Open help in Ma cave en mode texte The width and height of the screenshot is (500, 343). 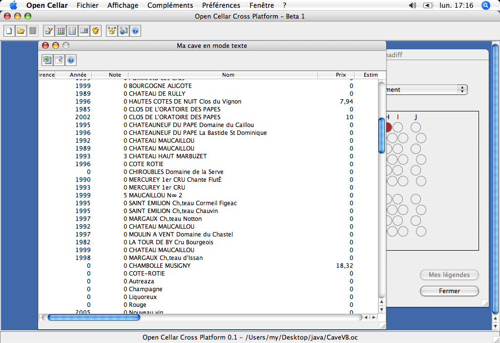click(71, 60)
